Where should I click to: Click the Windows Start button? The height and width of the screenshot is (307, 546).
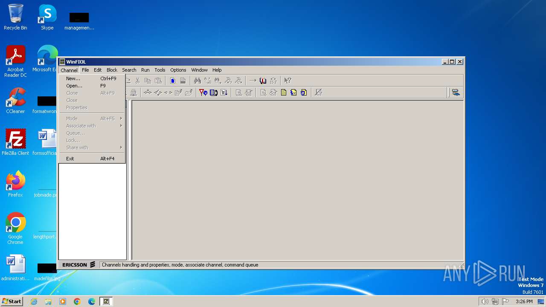coord(12,301)
